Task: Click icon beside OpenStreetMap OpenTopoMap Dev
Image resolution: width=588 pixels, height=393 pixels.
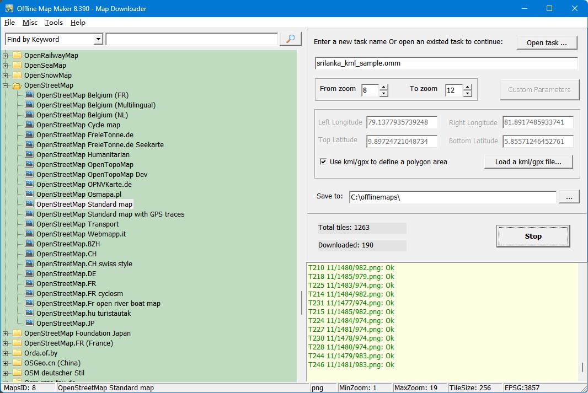Action: (x=29, y=174)
